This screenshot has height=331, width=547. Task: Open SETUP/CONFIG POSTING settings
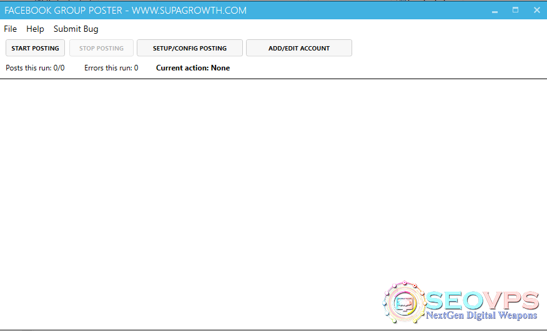[189, 48]
